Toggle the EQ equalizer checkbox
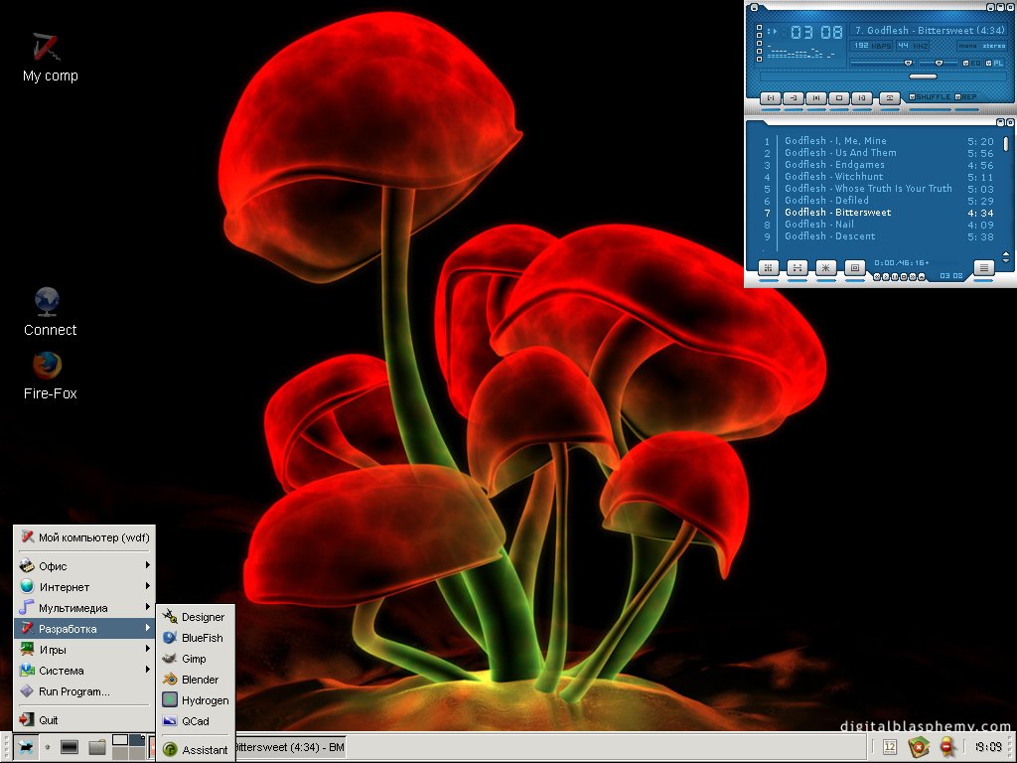The image size is (1017, 763). (964, 64)
